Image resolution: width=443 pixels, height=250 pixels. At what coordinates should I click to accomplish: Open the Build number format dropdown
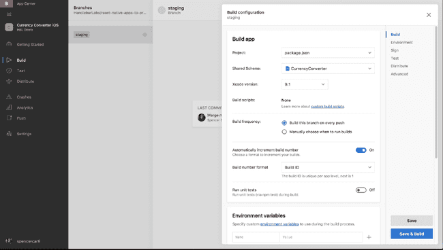(x=328, y=167)
